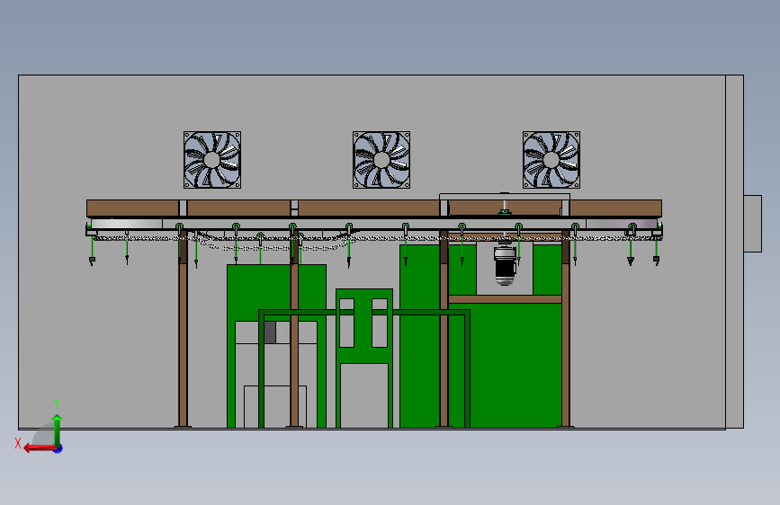This screenshot has height=505, width=780.
Task: Click the blue Z axis dot of triad
Action: pyautogui.click(x=58, y=448)
